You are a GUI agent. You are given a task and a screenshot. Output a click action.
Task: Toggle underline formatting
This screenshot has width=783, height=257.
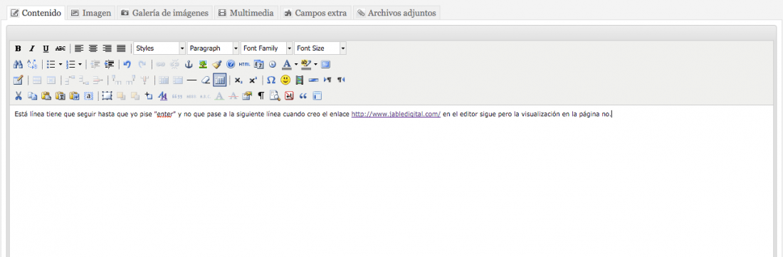pyautogui.click(x=46, y=48)
